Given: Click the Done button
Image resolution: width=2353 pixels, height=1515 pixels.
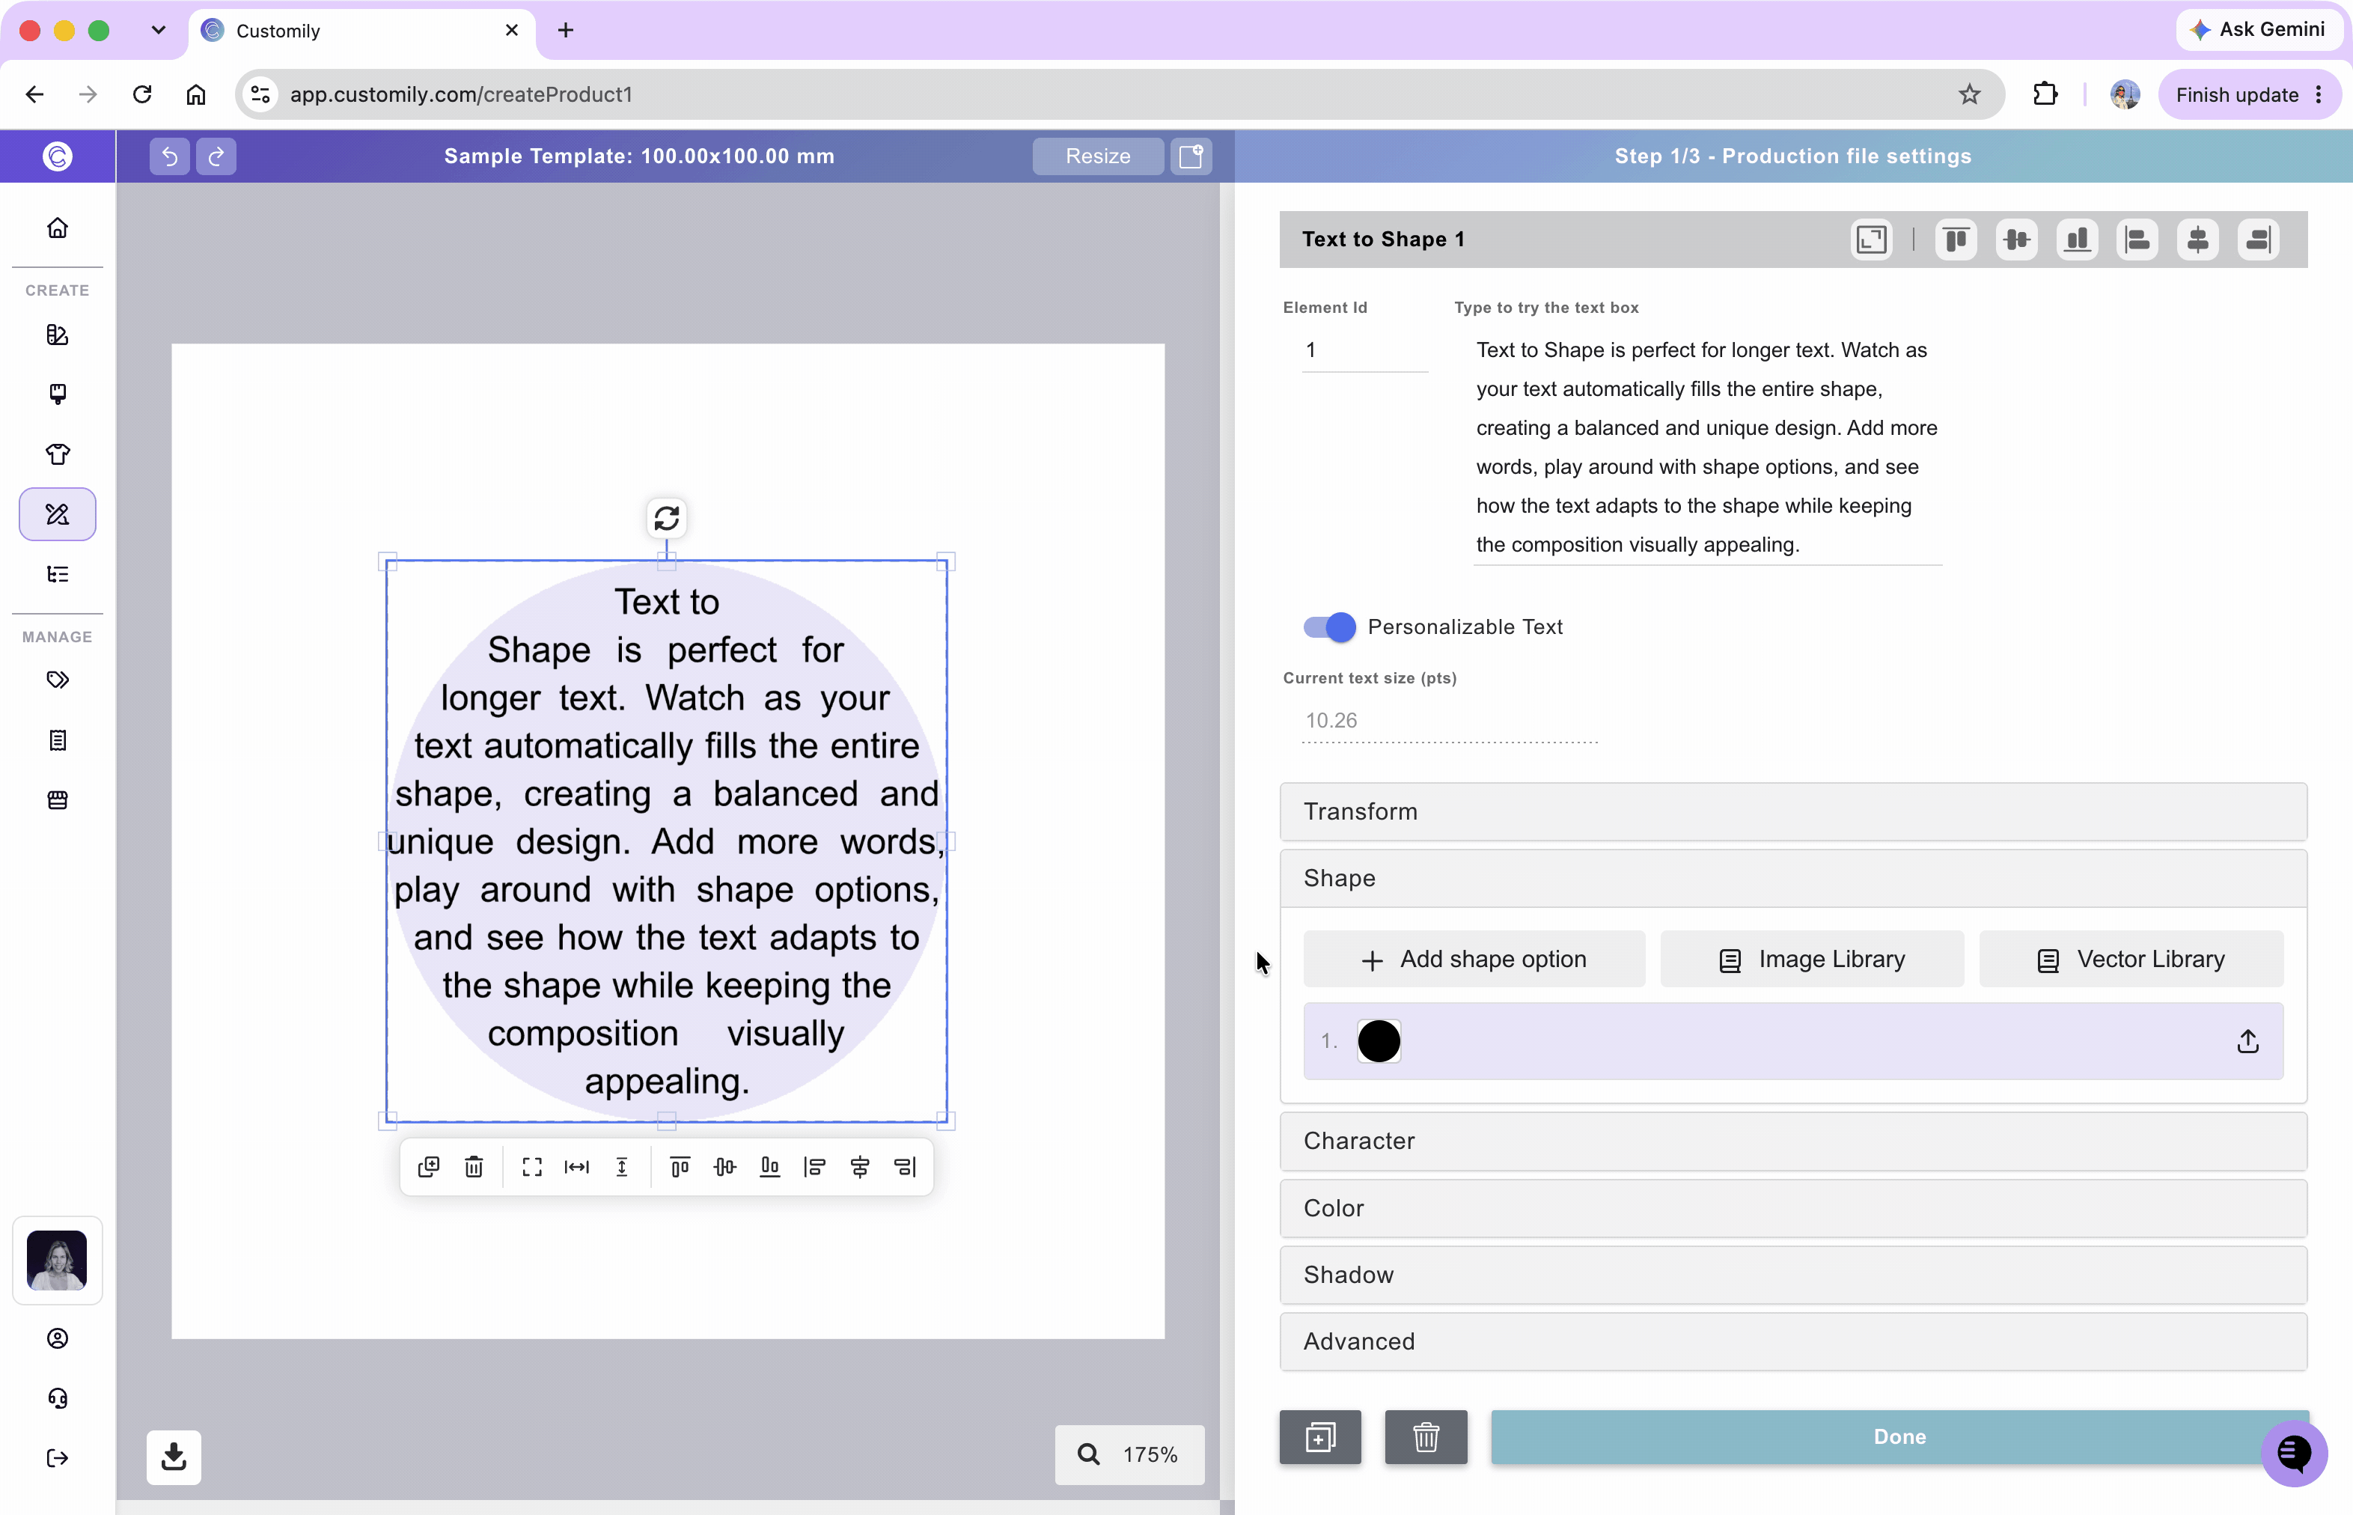Looking at the screenshot, I should point(1899,1436).
